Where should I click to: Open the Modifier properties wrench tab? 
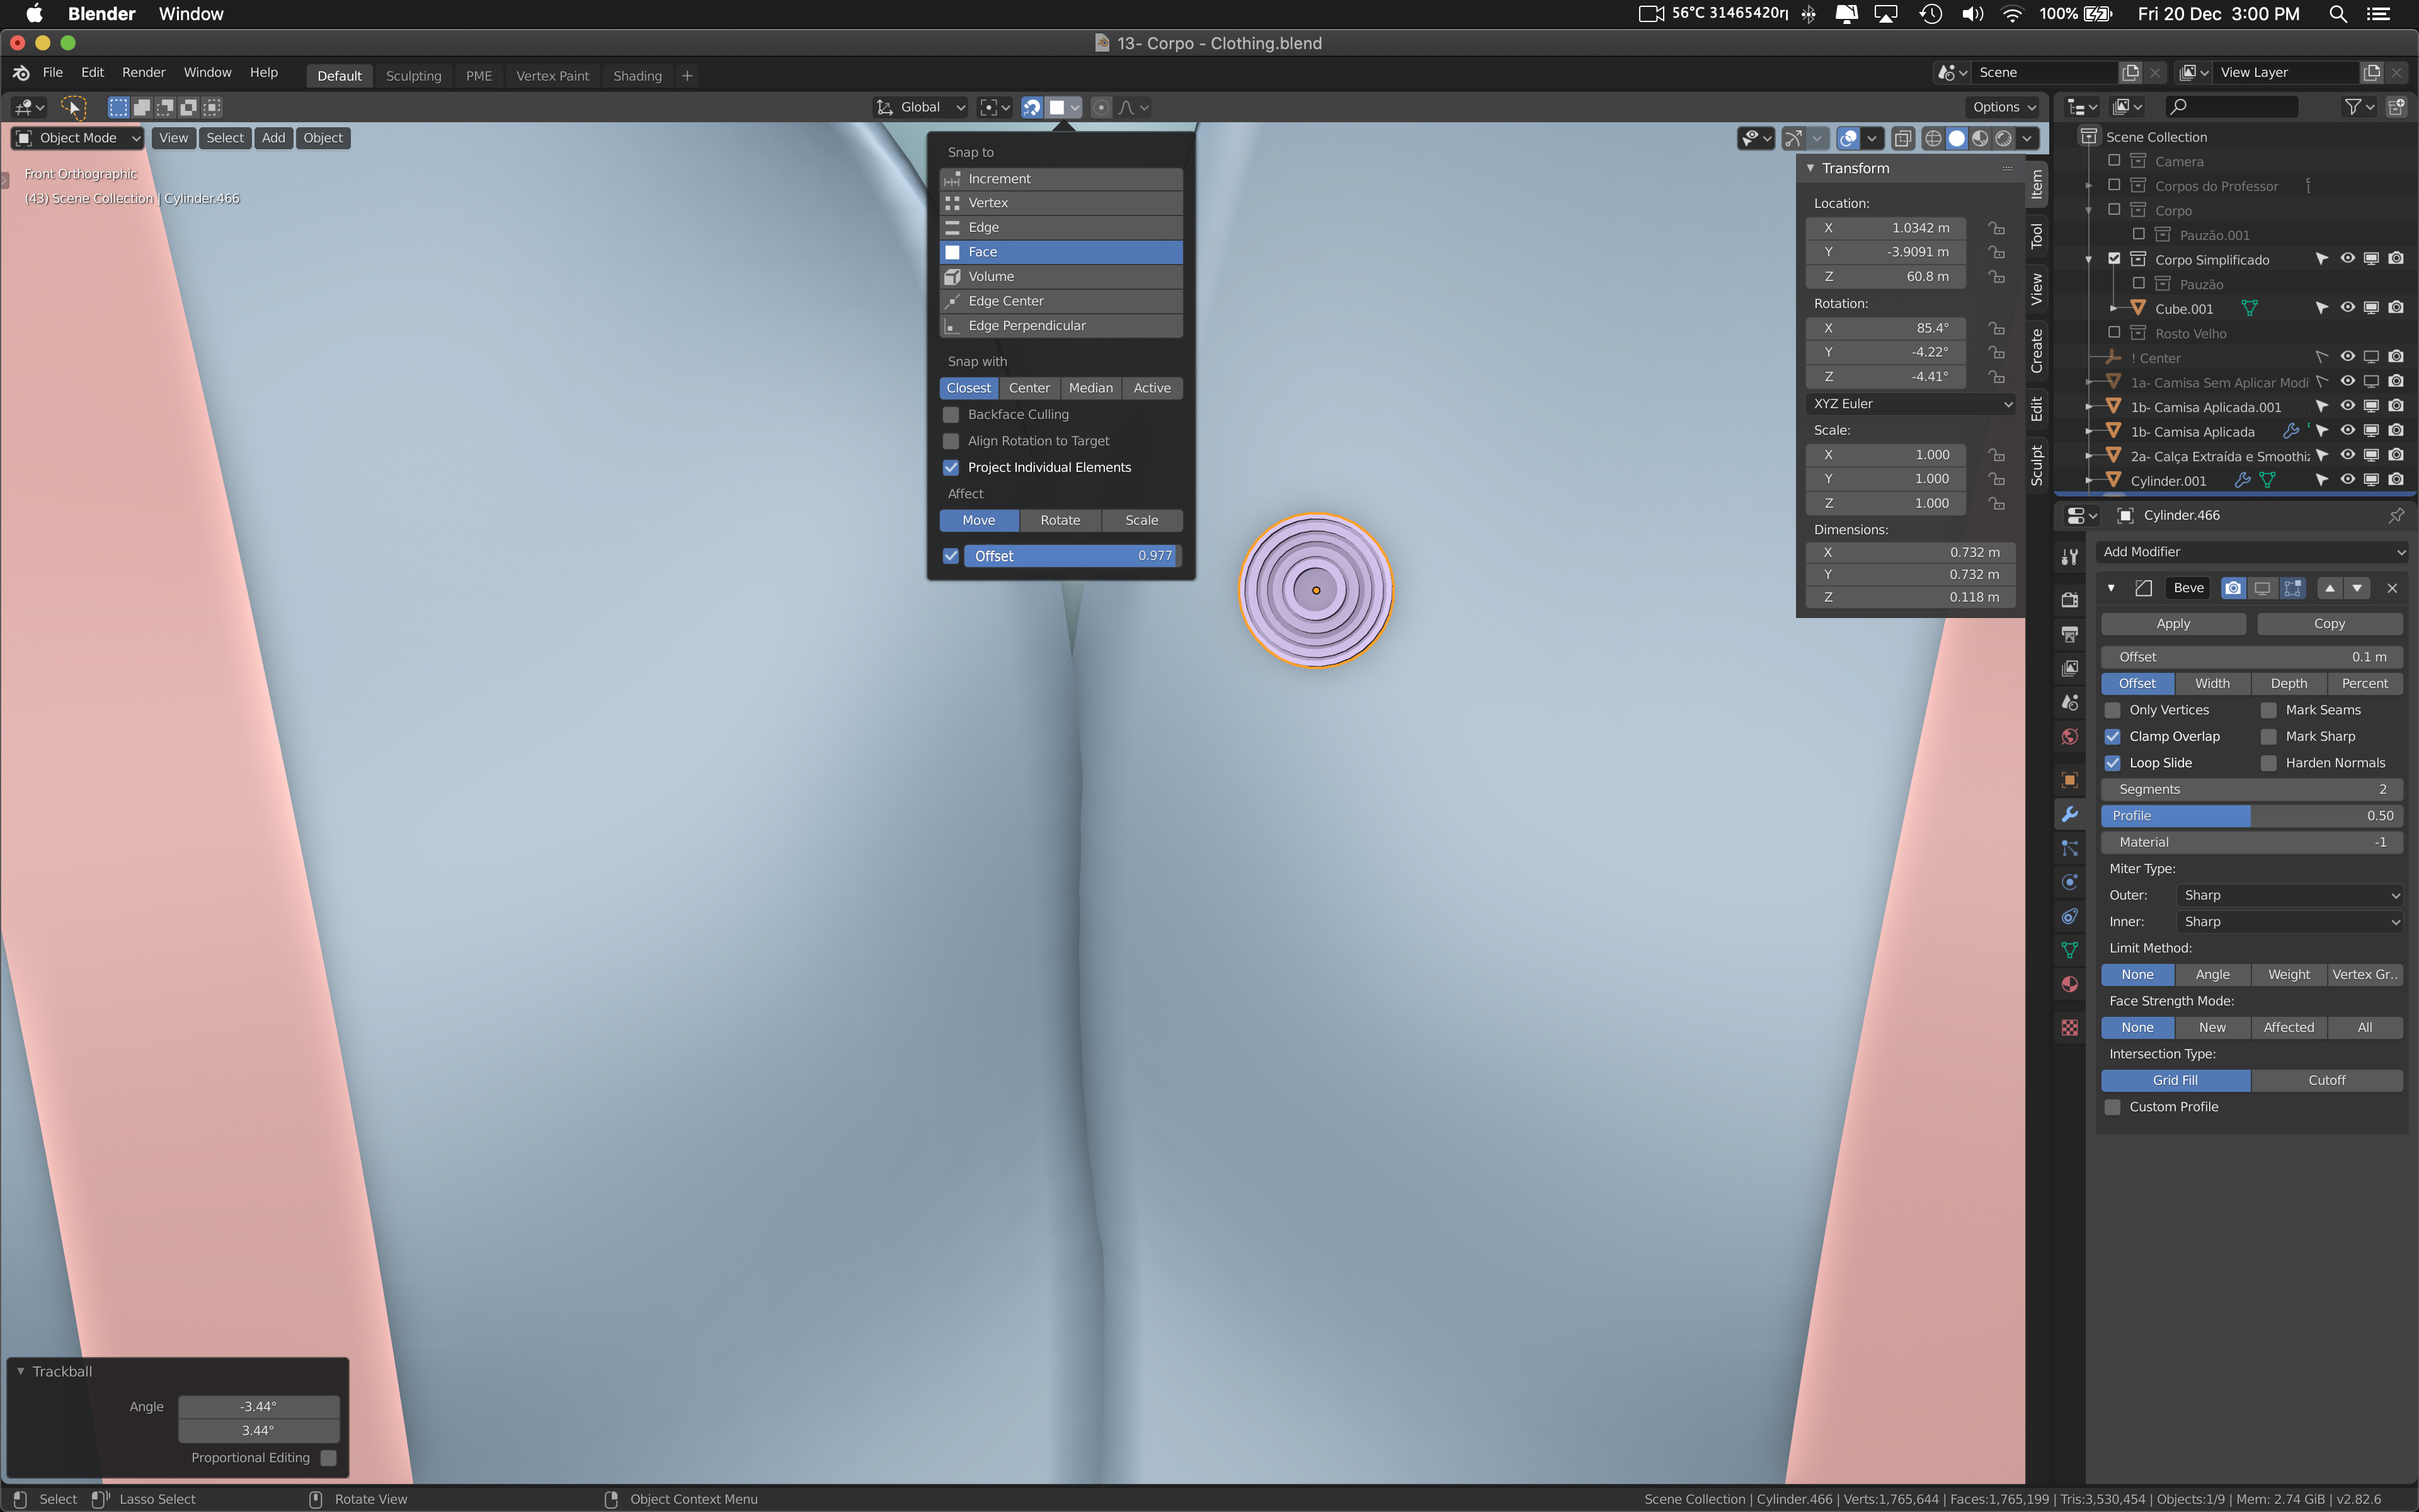pyautogui.click(x=2069, y=814)
